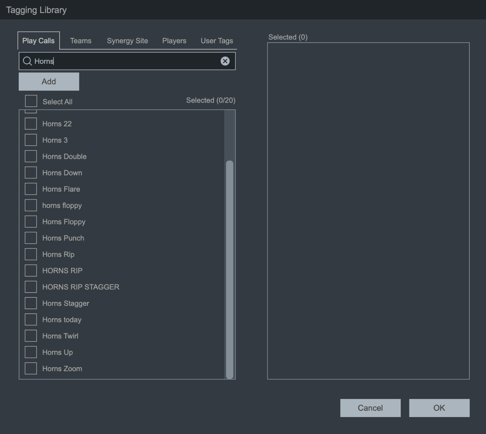The image size is (486, 434).
Task: Confirm with the OK button
Action: [439, 408]
